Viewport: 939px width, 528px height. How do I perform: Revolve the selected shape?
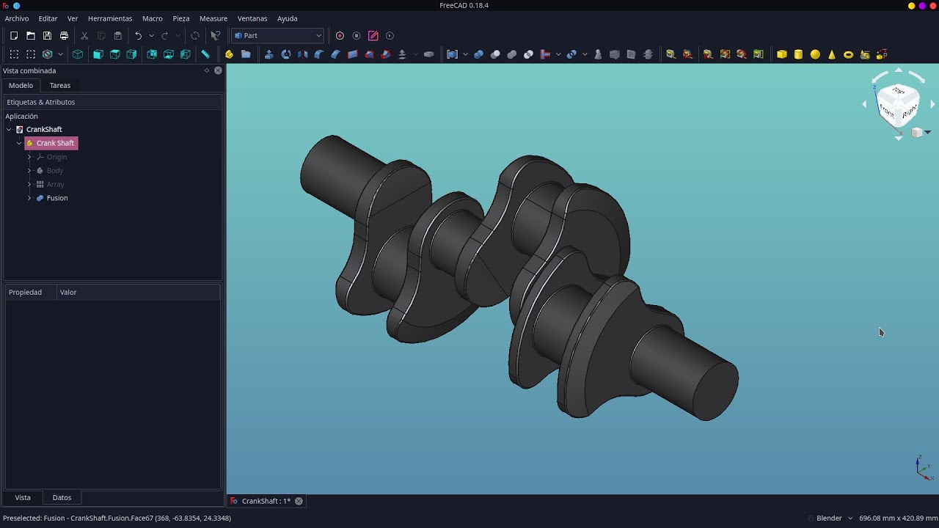286,54
